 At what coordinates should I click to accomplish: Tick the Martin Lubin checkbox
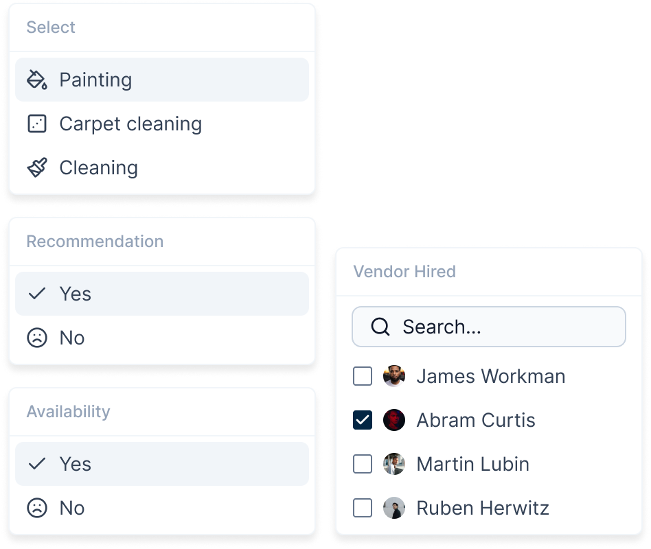[362, 464]
